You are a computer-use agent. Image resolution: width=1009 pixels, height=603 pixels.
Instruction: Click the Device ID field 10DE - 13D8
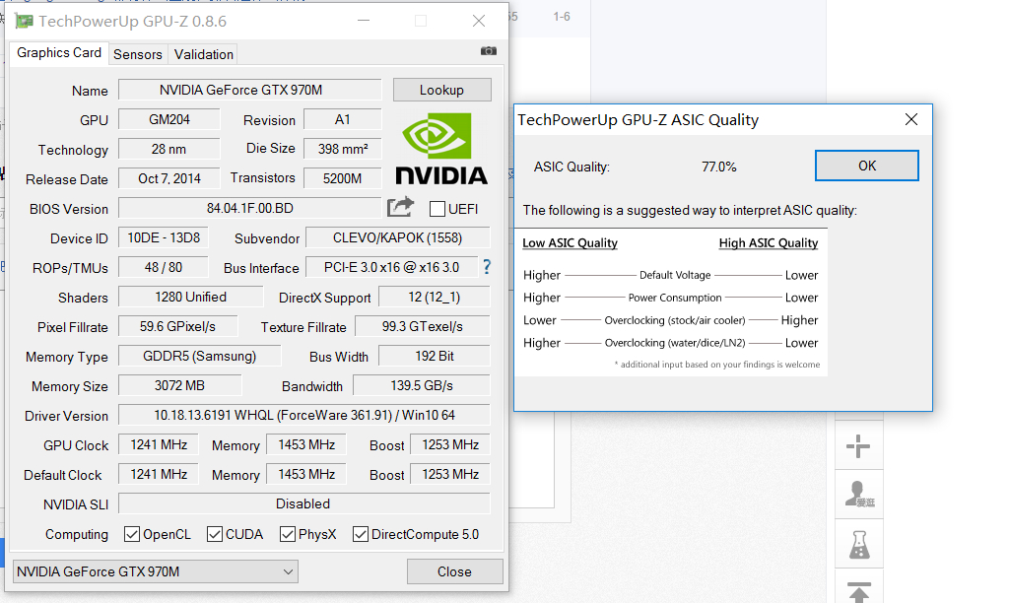pyautogui.click(x=164, y=237)
